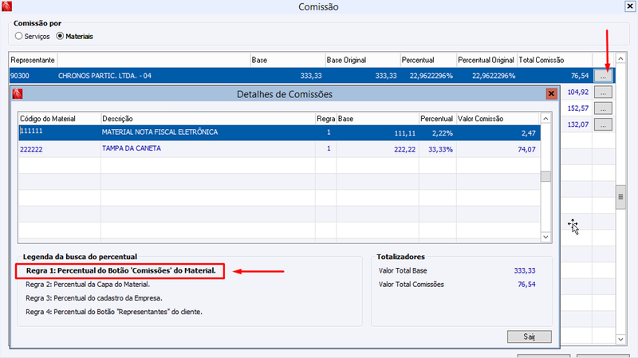Click CHRONOS PARTIC. LTDA. - 04 name
The image size is (638, 358).
(x=105, y=76)
